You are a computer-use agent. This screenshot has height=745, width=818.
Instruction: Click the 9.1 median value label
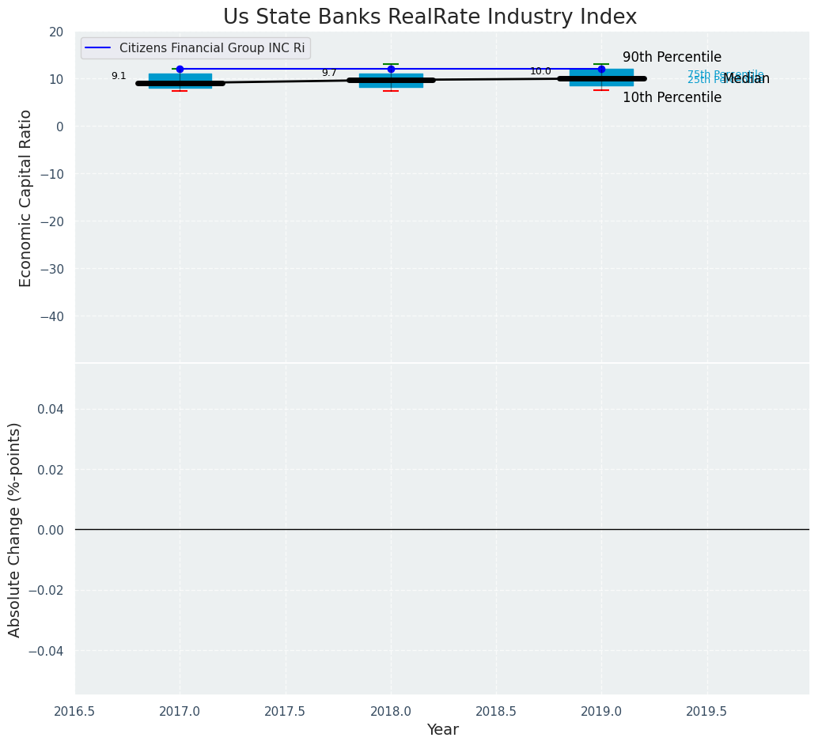(119, 77)
